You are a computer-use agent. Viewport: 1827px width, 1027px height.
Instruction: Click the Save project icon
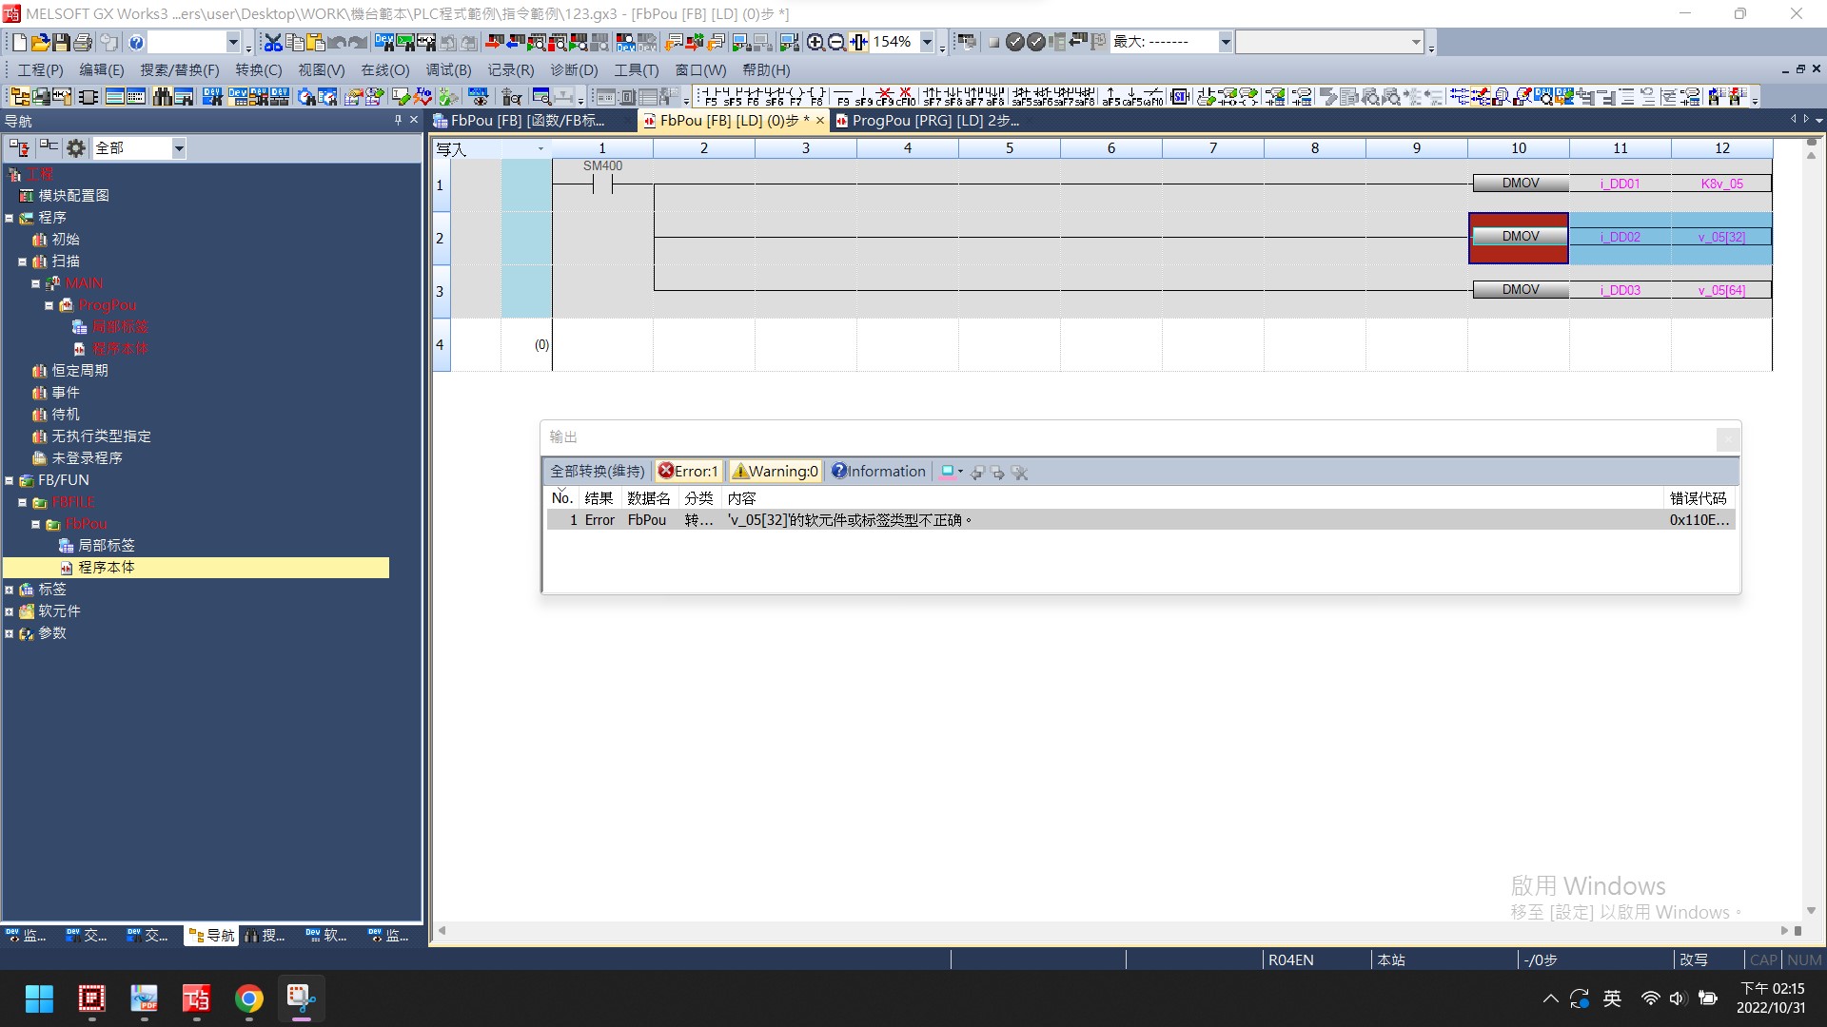coord(62,42)
